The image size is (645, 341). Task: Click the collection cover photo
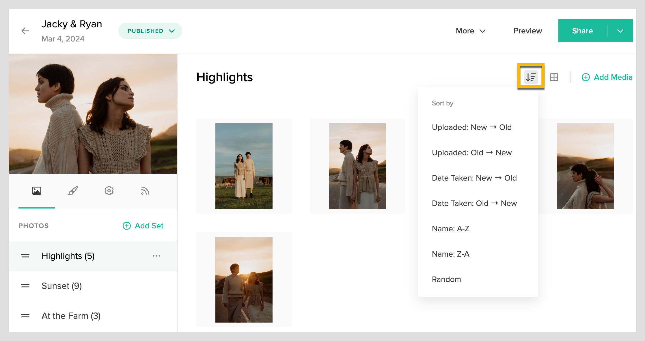coord(93,114)
